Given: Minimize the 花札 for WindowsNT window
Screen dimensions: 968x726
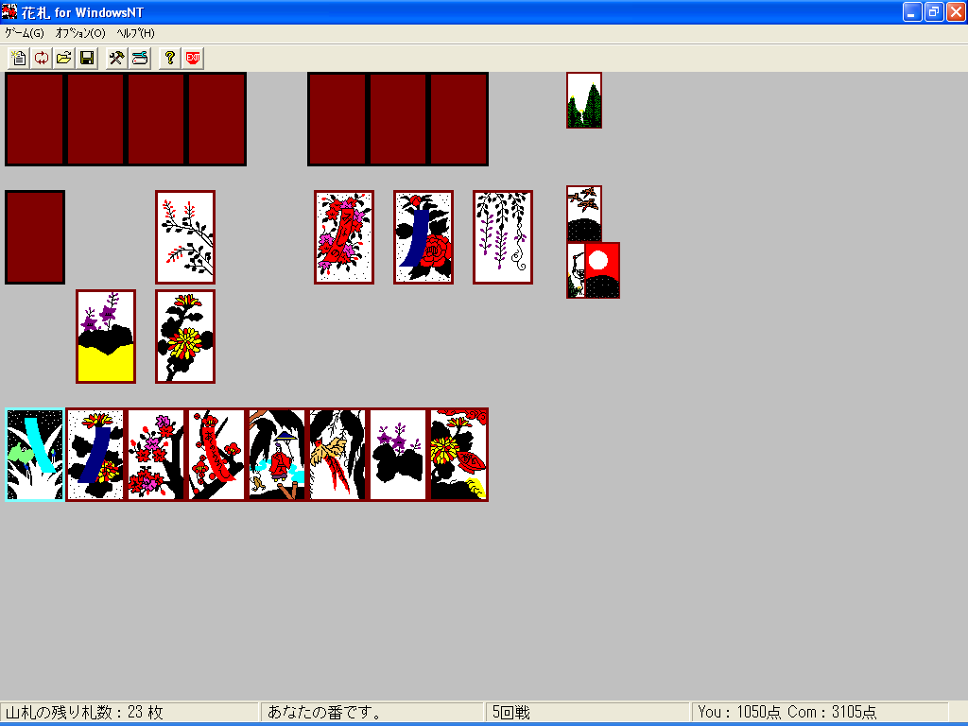Looking at the screenshot, I should tap(912, 11).
